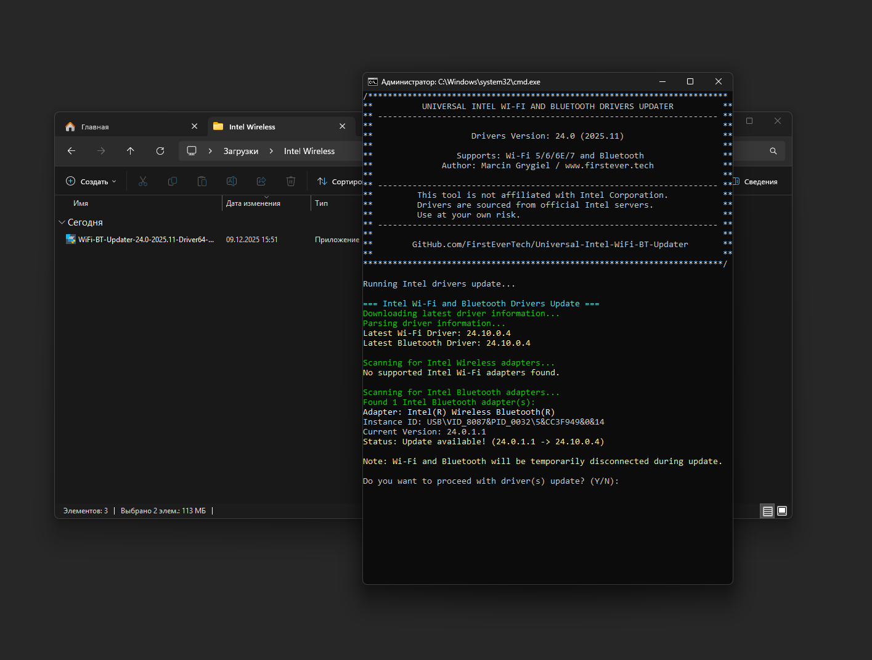This screenshot has width=872, height=660.
Task: Click the Copy icon in toolbar
Action: (x=173, y=181)
